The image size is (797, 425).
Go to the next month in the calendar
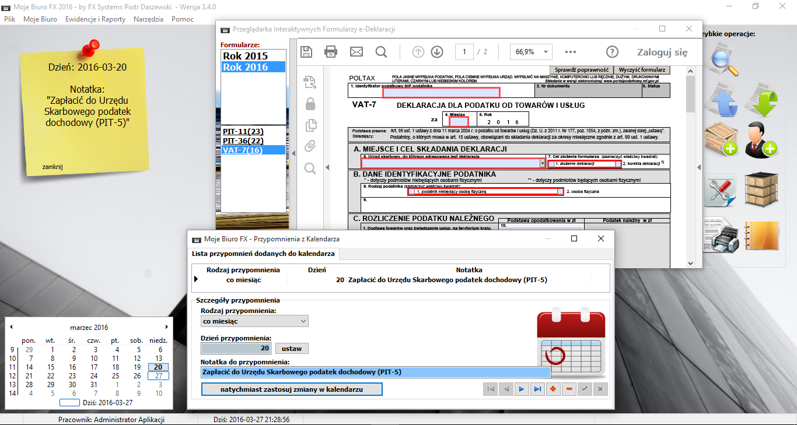tap(167, 327)
